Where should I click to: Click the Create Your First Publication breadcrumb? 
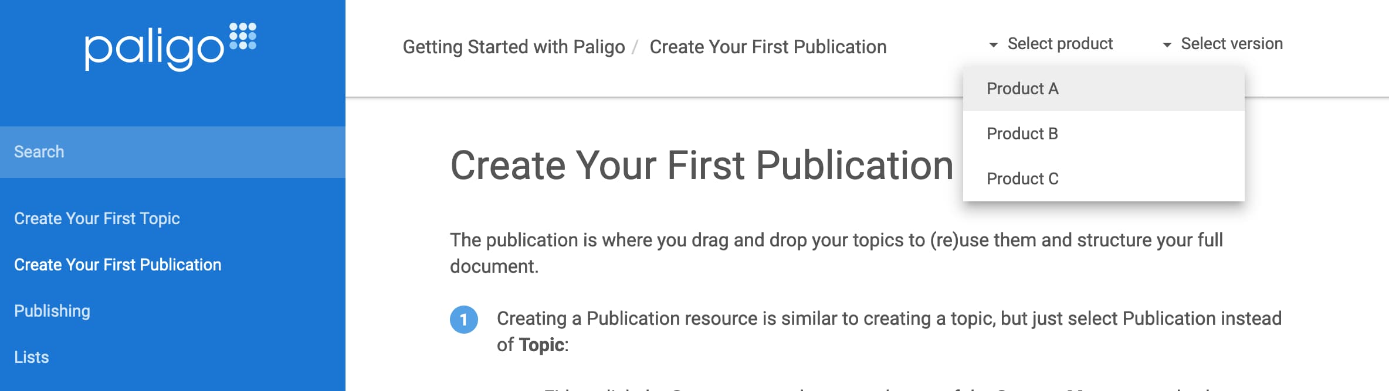[768, 47]
